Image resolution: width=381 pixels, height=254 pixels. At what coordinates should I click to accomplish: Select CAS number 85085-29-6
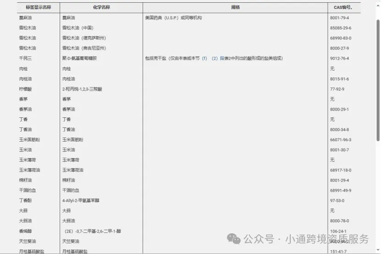(x=341, y=28)
